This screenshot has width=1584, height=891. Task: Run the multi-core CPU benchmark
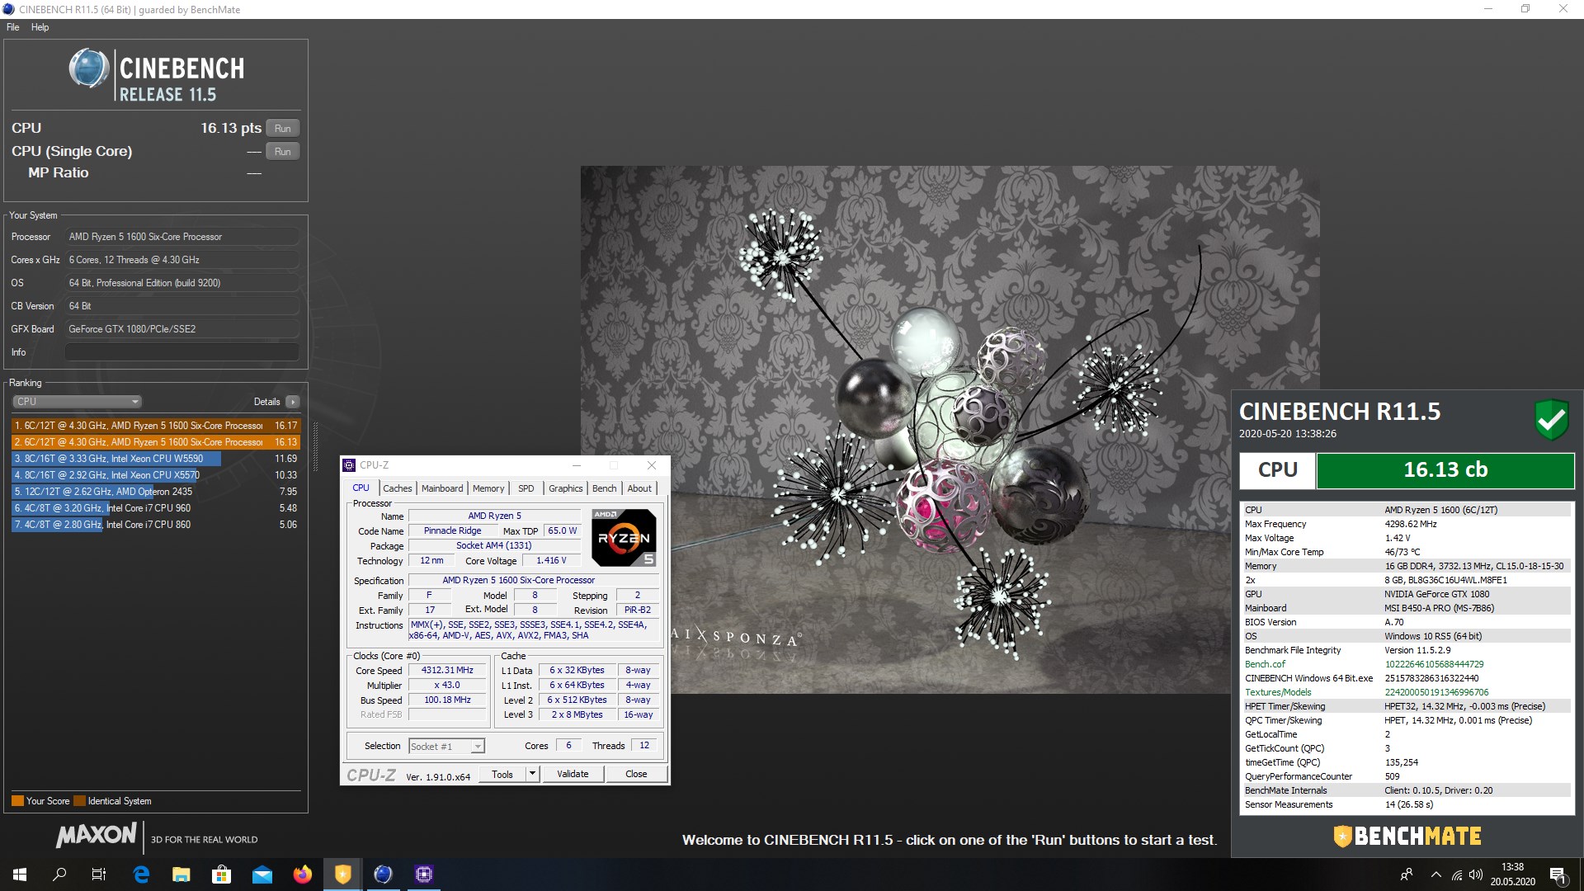[282, 128]
